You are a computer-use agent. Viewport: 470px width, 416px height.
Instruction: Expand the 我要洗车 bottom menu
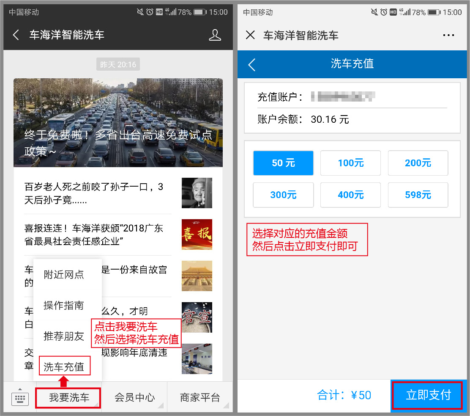(x=69, y=398)
